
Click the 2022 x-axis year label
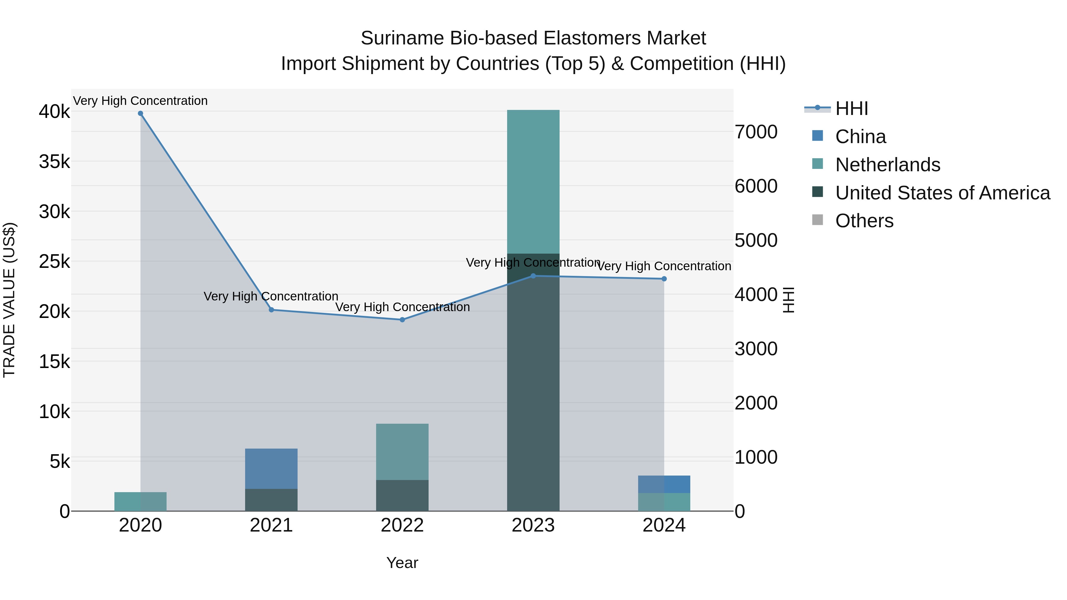tap(402, 525)
